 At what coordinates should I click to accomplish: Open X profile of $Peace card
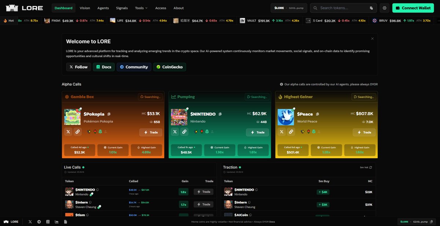coord(282,132)
